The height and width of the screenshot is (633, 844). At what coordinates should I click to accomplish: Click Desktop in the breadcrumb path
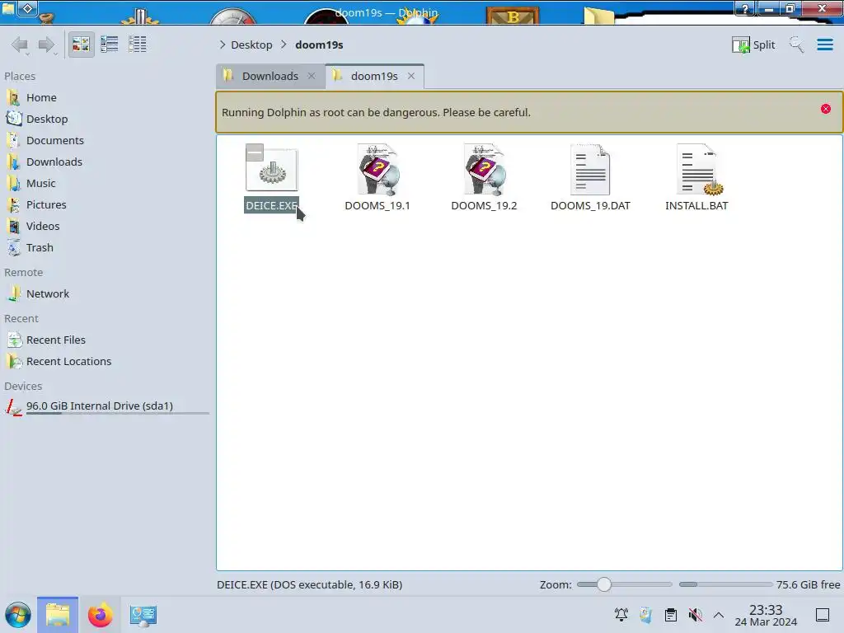[x=251, y=45]
